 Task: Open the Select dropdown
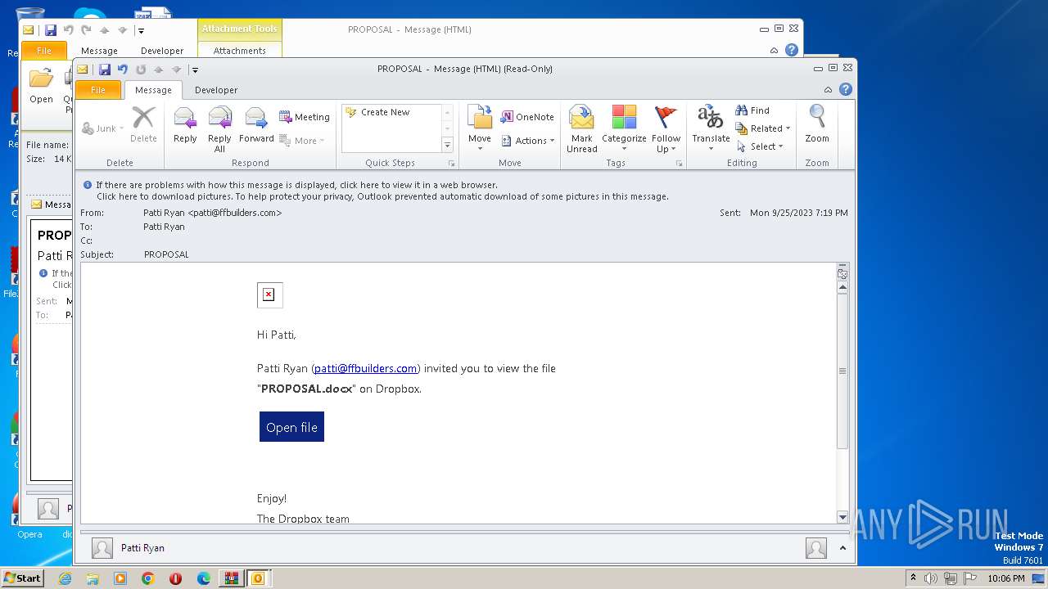tap(761, 146)
